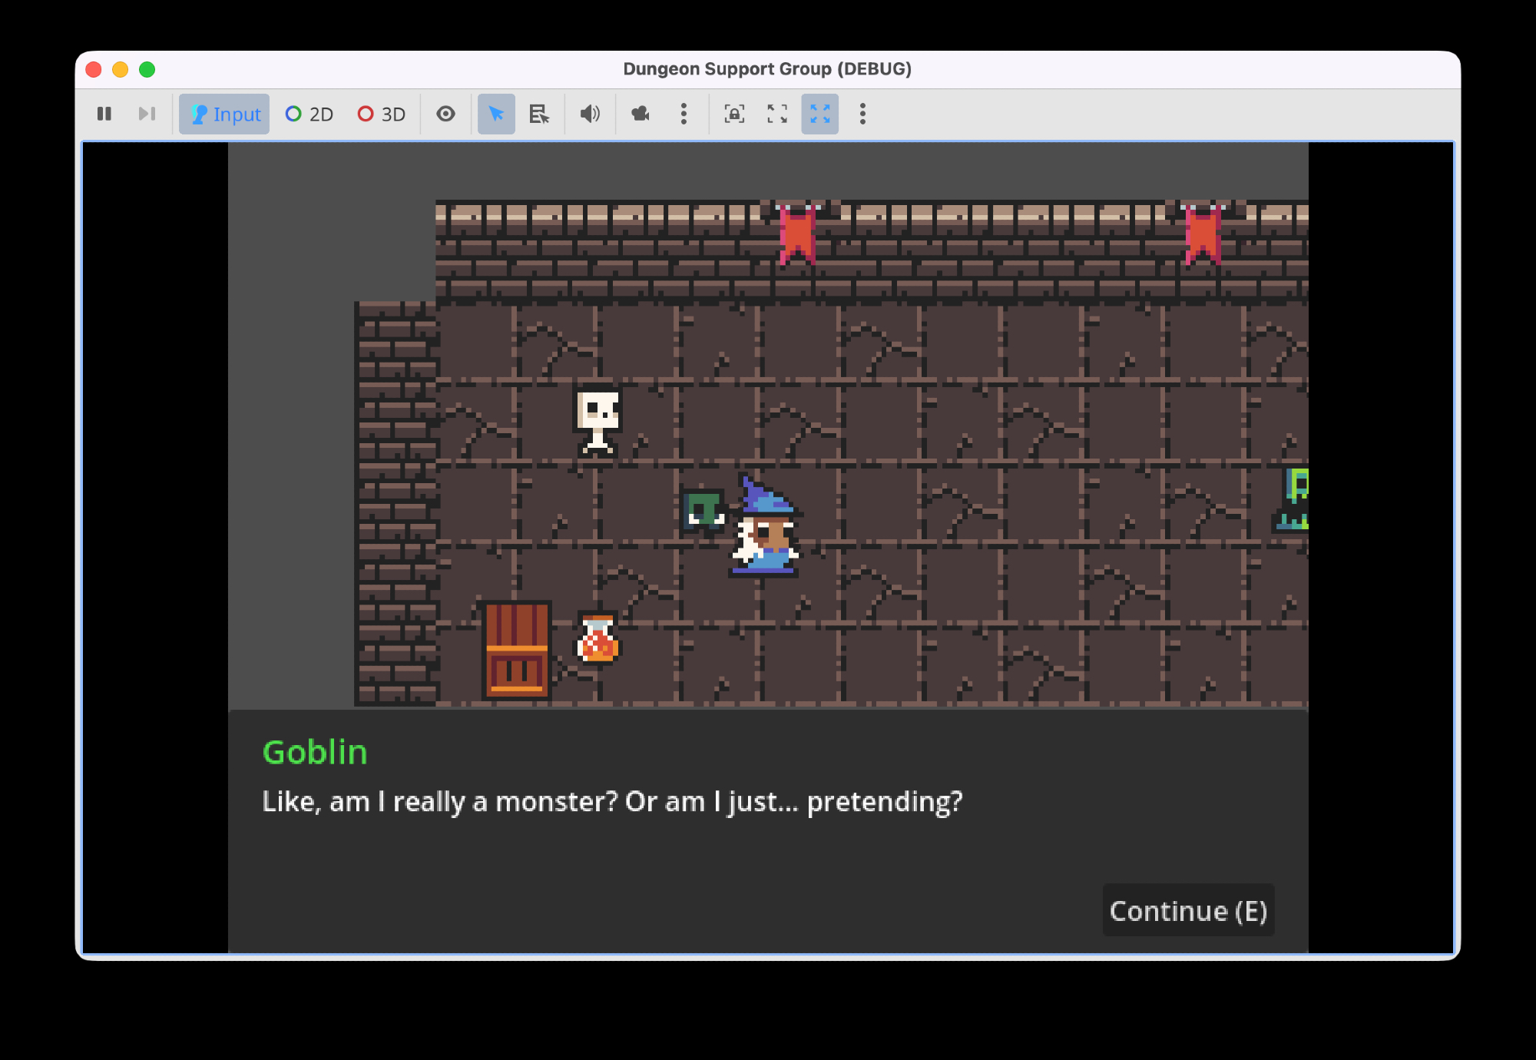Click the expand-corners fullscreen icon
This screenshot has height=1060, width=1536.
[x=777, y=114]
